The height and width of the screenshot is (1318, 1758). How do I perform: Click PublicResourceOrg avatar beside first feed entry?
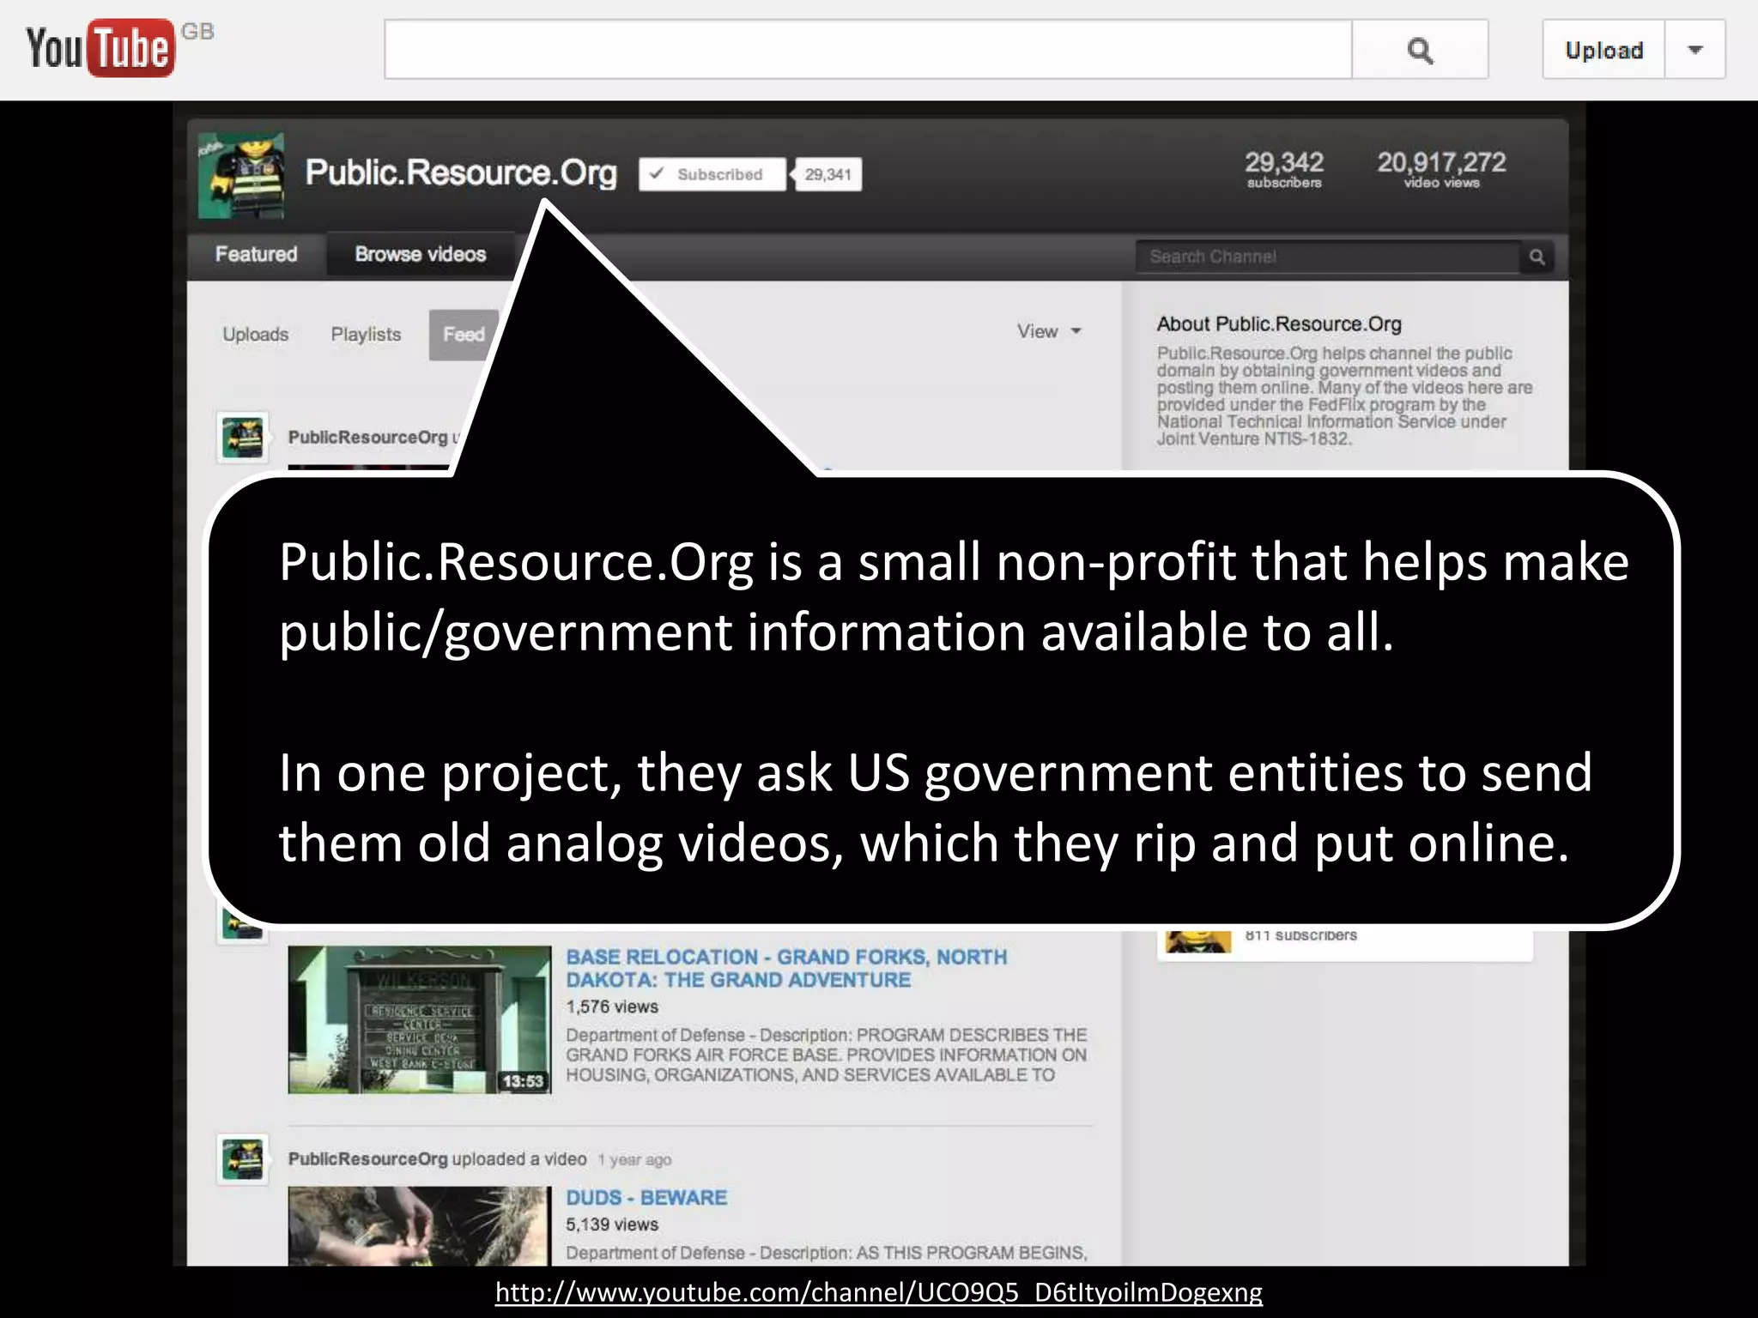[x=242, y=438]
